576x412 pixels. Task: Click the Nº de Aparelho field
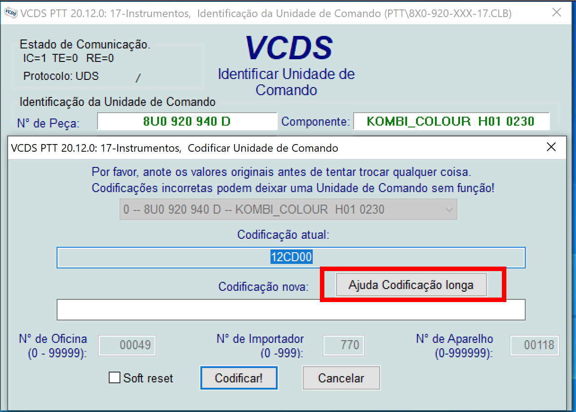pyautogui.click(x=535, y=345)
